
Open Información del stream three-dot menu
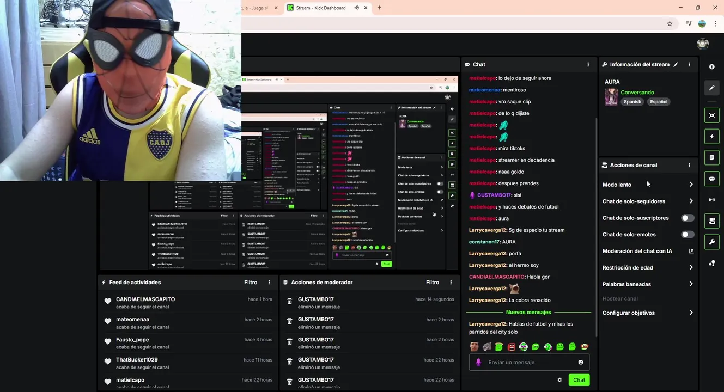click(689, 64)
